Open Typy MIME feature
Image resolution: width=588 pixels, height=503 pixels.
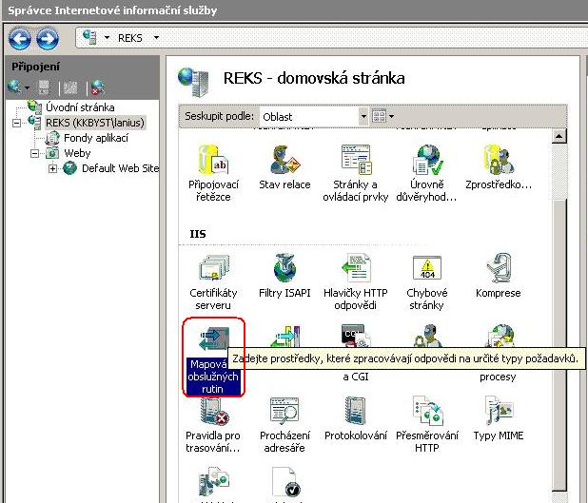[x=498, y=419]
